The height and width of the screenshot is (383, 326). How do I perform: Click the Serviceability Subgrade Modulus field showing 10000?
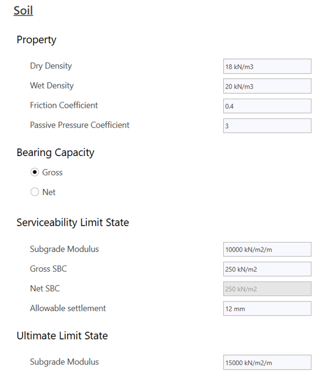point(267,249)
